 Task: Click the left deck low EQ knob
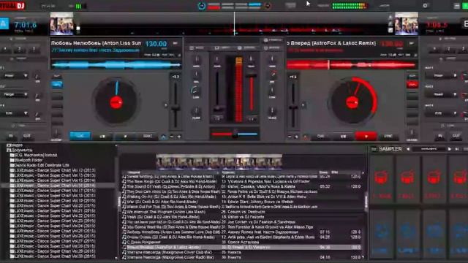click(195, 91)
